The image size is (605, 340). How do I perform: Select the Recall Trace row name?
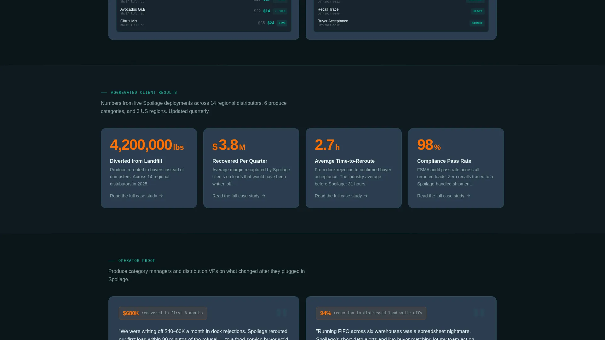[328, 9]
